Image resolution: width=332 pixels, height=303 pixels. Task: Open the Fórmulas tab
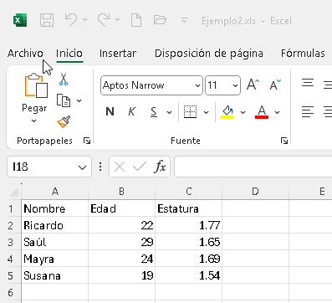point(303,53)
